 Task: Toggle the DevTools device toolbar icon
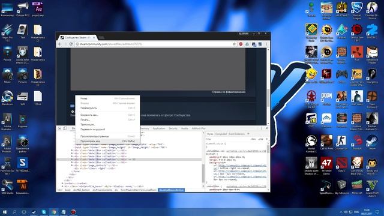pos(65,128)
